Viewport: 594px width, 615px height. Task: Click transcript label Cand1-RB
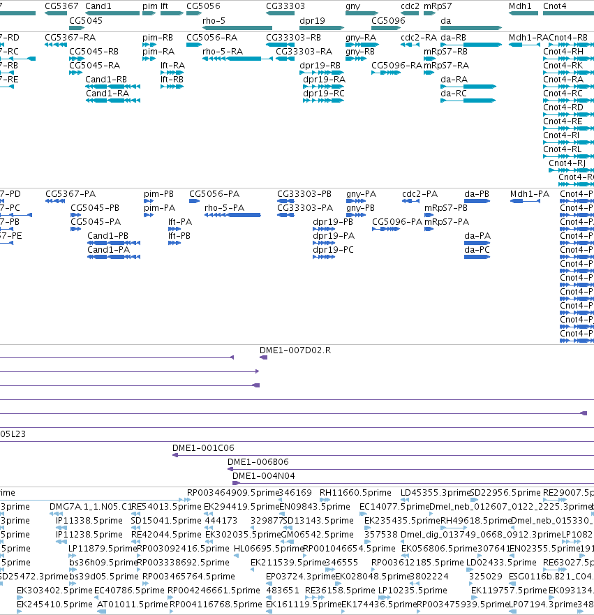coord(106,79)
